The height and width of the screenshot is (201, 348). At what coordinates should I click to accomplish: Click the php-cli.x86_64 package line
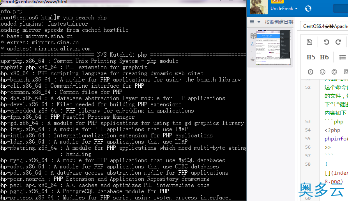pos(72,86)
